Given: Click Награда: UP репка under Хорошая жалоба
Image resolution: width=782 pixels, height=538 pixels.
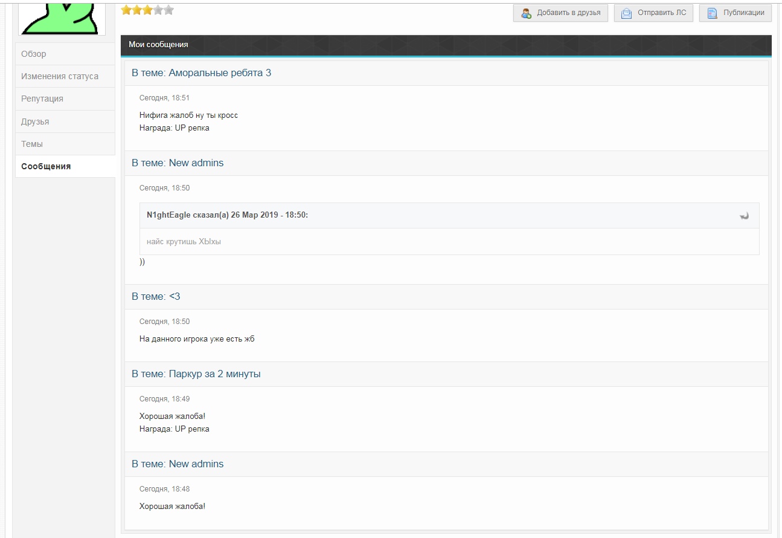Looking at the screenshot, I should [175, 429].
